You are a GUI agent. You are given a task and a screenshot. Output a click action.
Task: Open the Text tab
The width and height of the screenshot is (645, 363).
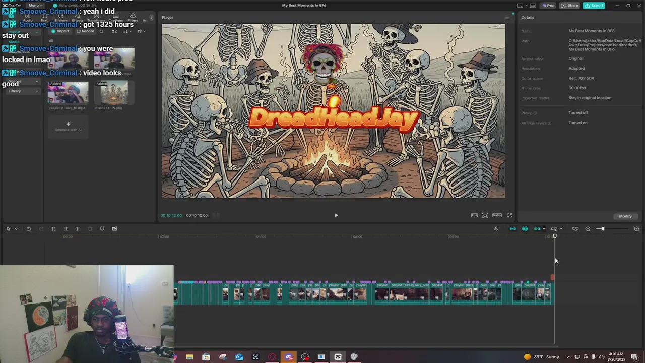(x=44, y=18)
